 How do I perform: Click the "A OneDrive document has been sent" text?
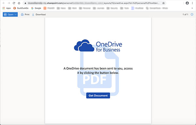point(98,70)
